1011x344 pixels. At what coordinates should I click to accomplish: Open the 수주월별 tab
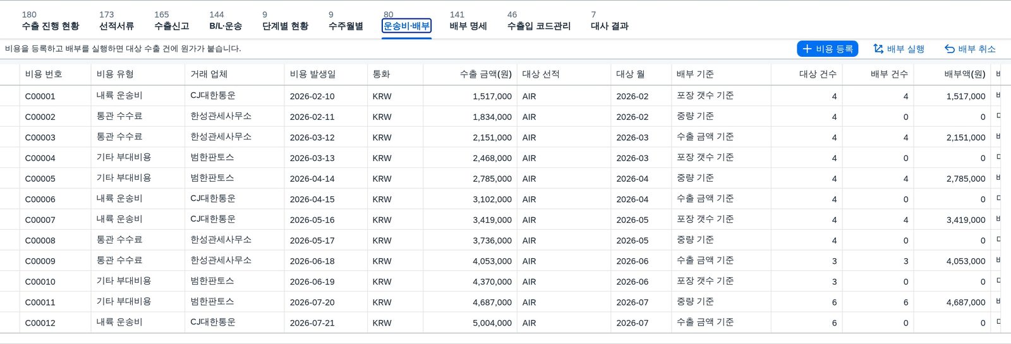[x=346, y=21]
